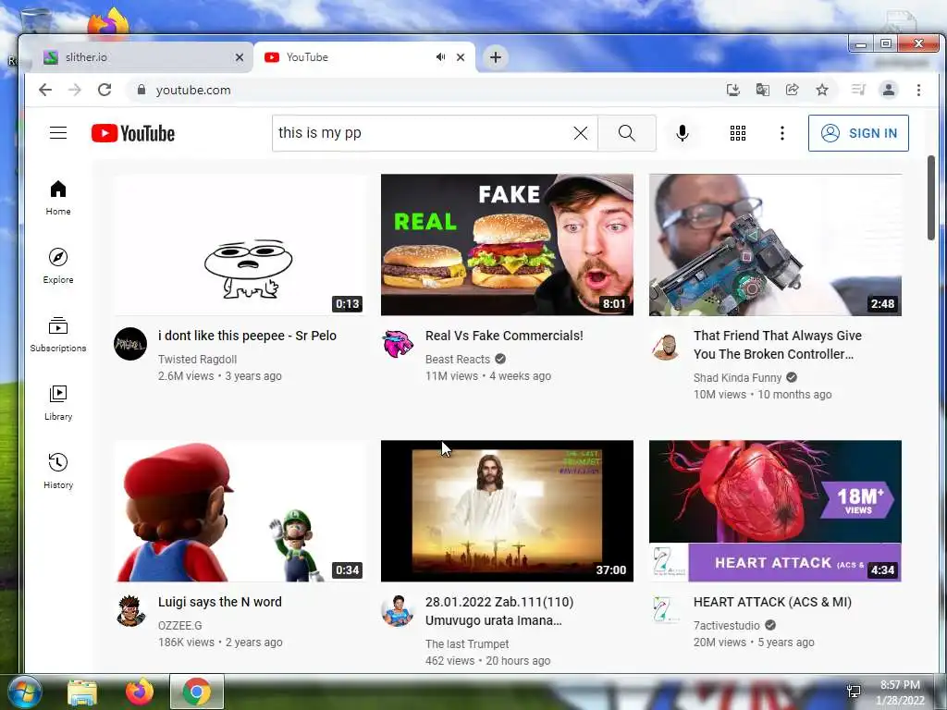This screenshot has width=947, height=710.
Task: Click title 'HEART ATTACK (ACS & MI)'
Action: (772, 602)
